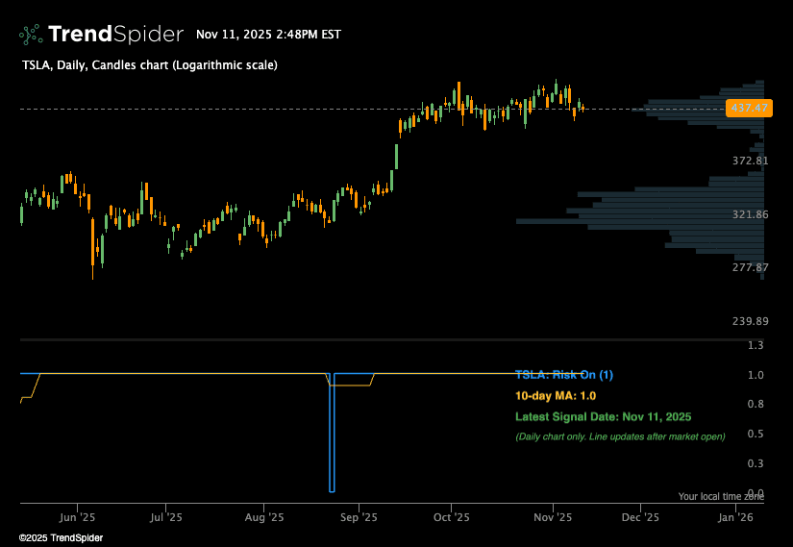Viewport: 793px width, 547px height.
Task: Click the 372.81 price axis label
Action: [750, 161]
